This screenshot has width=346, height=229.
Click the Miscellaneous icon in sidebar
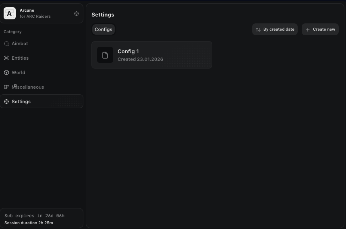pyautogui.click(x=6, y=87)
